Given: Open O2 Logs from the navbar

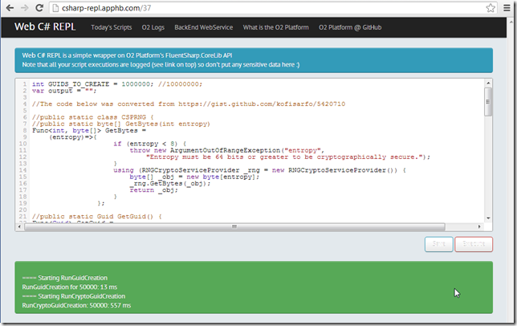Looking at the screenshot, I should [x=153, y=27].
